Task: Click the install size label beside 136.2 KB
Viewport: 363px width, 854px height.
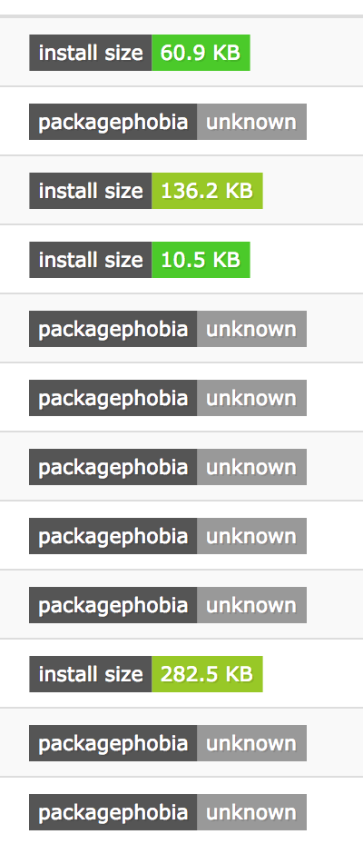Action: (x=91, y=191)
